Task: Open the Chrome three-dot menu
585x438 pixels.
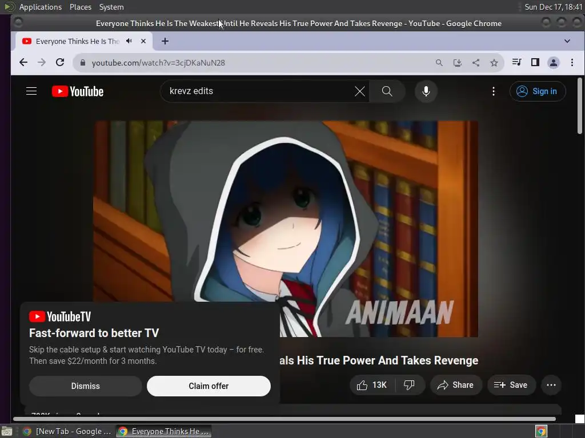Action: tap(572, 63)
